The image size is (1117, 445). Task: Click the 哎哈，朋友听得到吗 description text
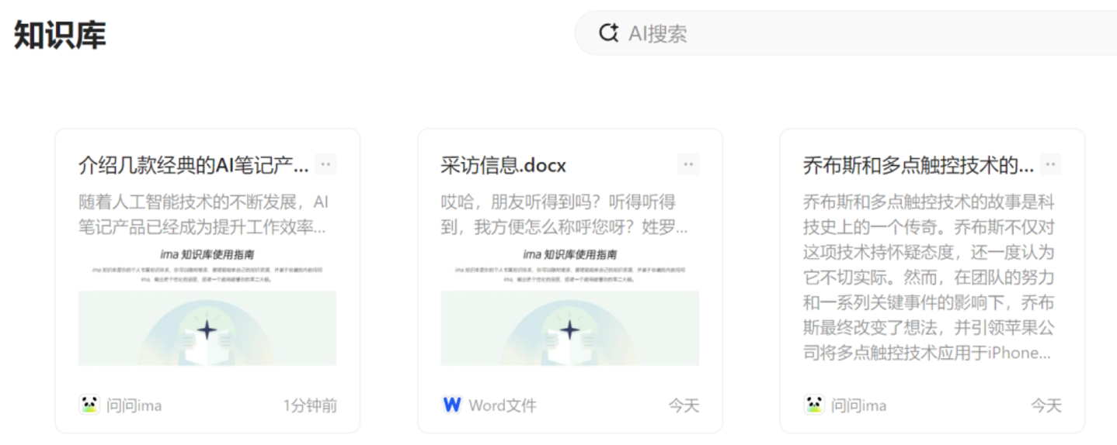pyautogui.click(x=565, y=215)
